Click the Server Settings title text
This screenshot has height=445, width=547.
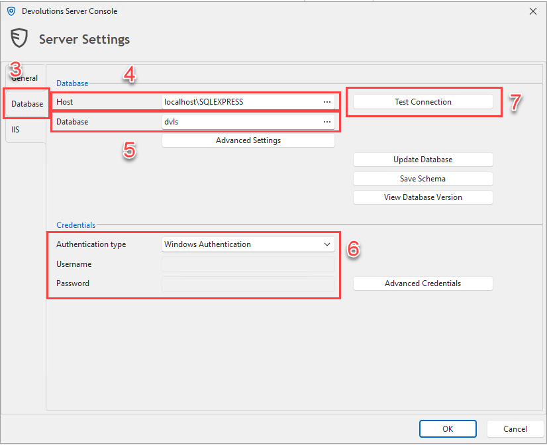pyautogui.click(x=84, y=39)
